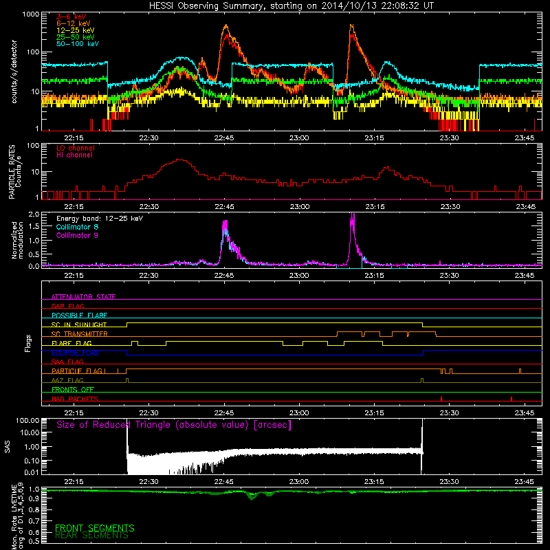Click the 1000 y-axis label on top plot
The image size is (550, 550).
coord(30,14)
